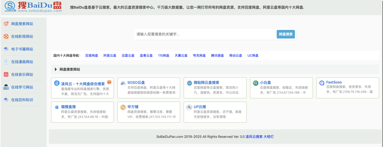Click the 在线影视网站 film reel icon
This screenshot has width=383, height=147.
click(6, 36)
